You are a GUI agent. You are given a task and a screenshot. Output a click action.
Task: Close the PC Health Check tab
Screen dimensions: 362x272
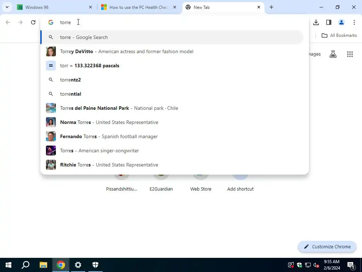coord(175,7)
